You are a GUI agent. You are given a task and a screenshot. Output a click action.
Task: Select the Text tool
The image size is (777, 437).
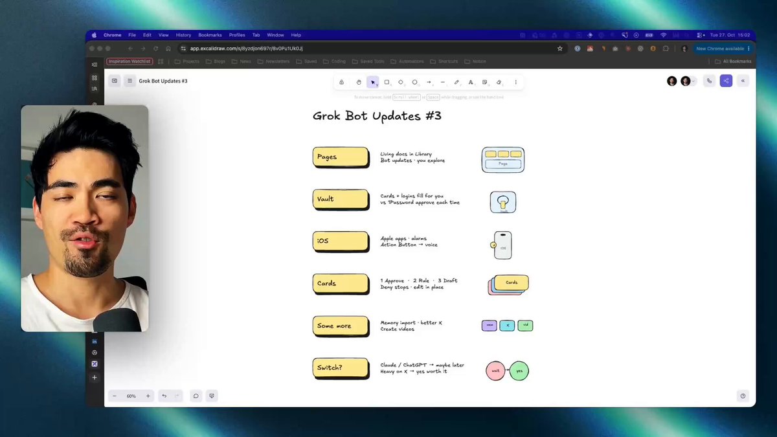point(471,82)
